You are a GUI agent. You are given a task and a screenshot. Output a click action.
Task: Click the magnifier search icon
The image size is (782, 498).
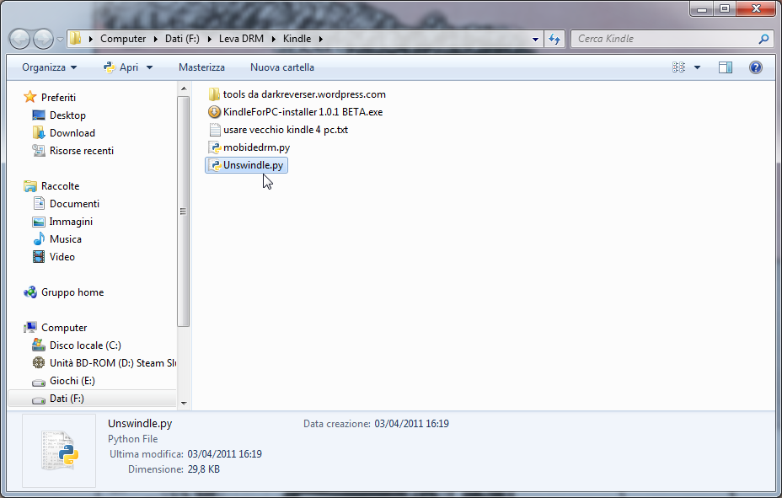pos(763,39)
